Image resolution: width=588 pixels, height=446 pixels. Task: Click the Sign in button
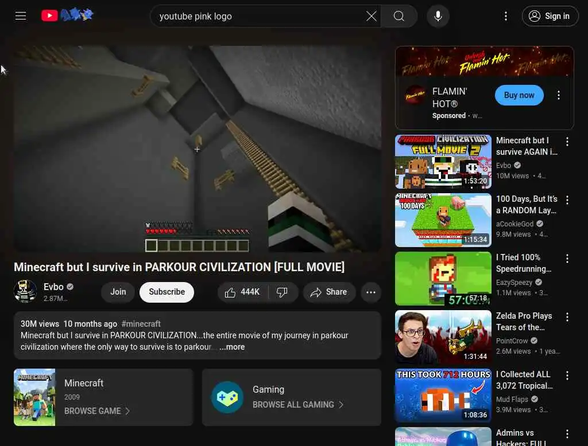(x=550, y=16)
